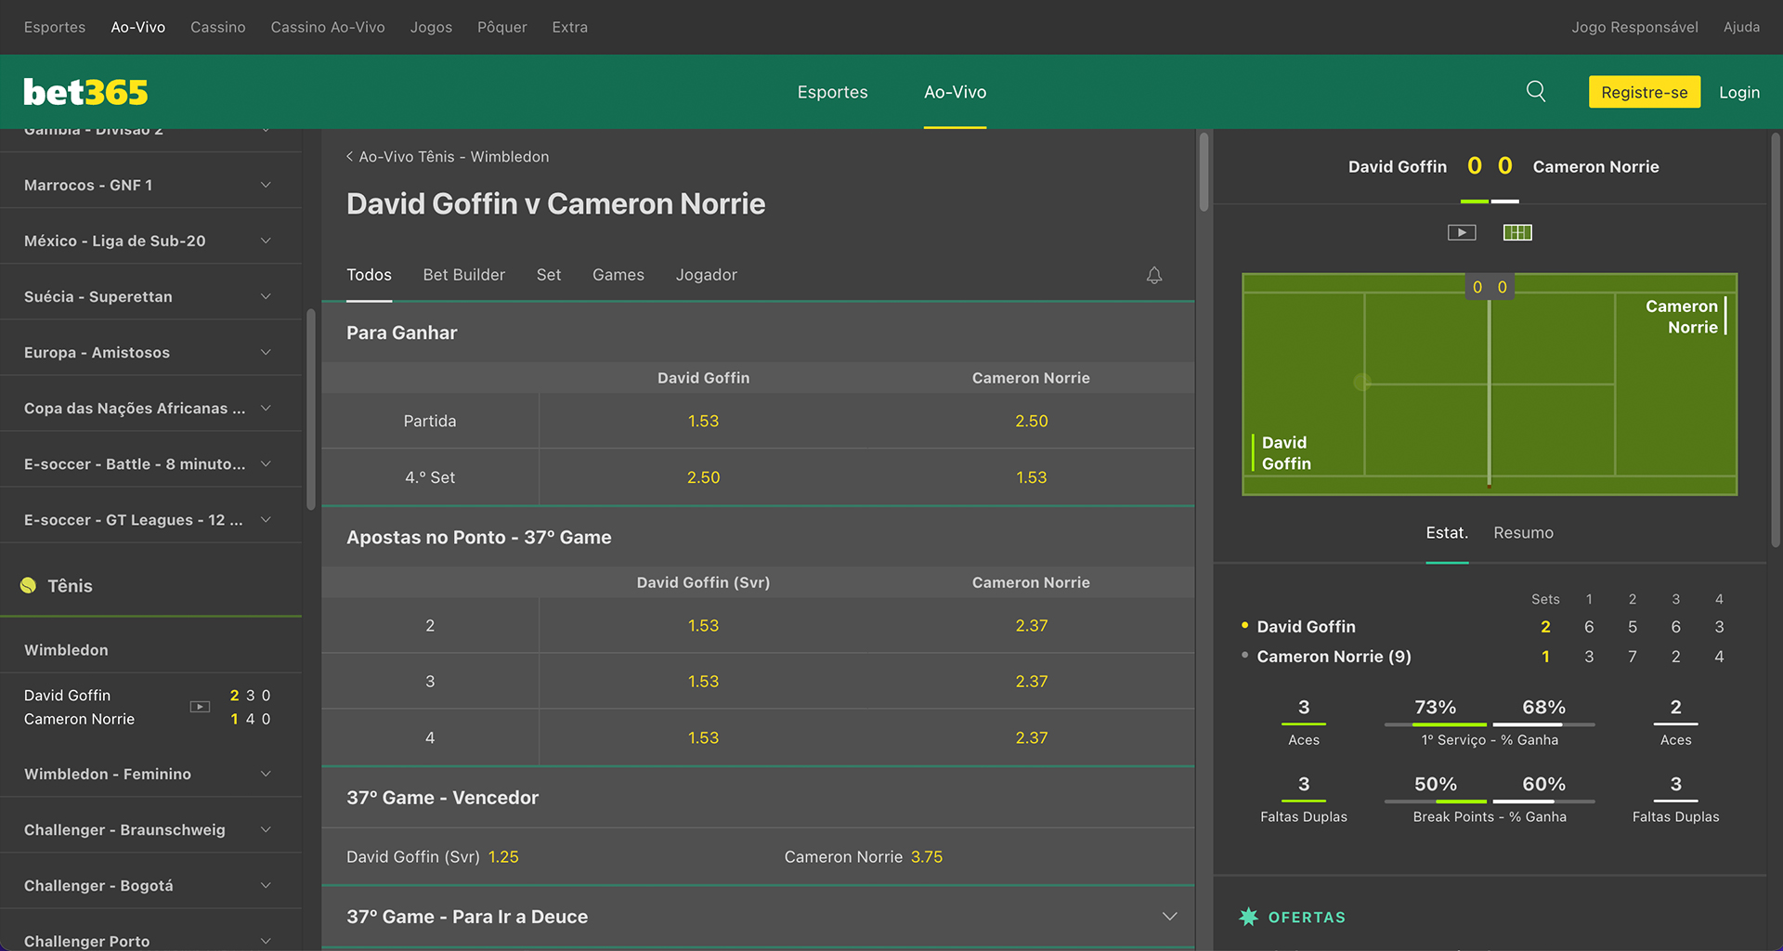Bet Cameron Norrie Partida at 2.50

1031,421
